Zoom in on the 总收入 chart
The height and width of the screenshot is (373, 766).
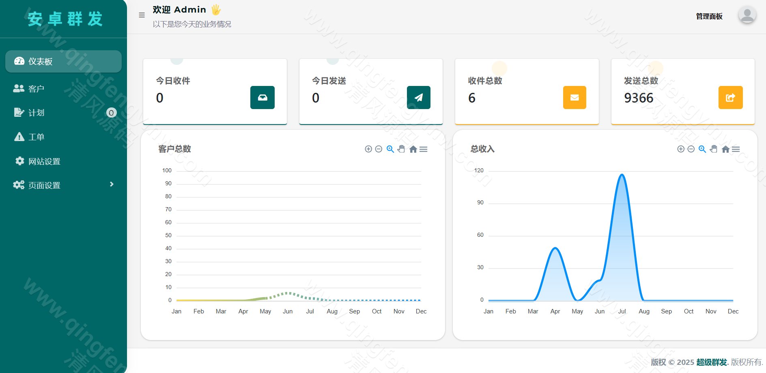pos(681,149)
